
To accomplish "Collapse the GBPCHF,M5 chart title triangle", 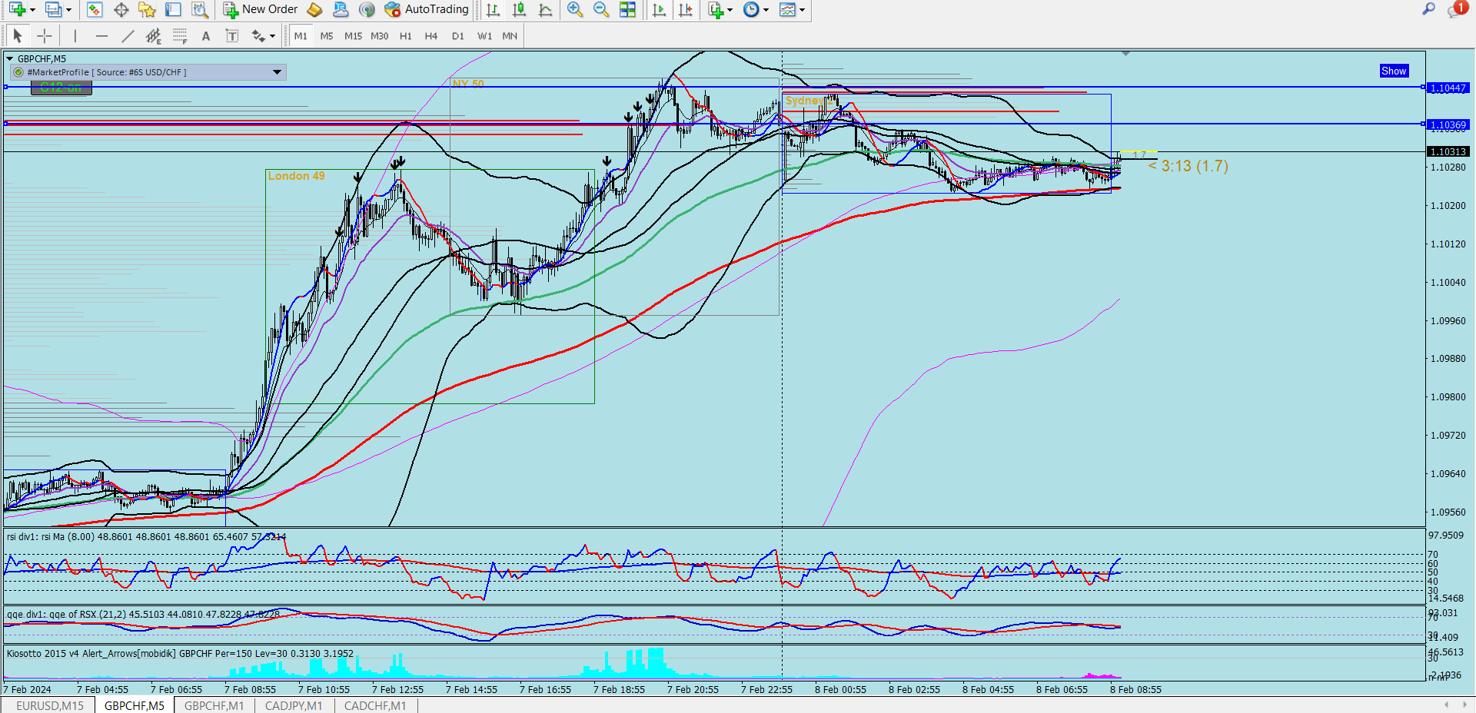I will [x=9, y=58].
